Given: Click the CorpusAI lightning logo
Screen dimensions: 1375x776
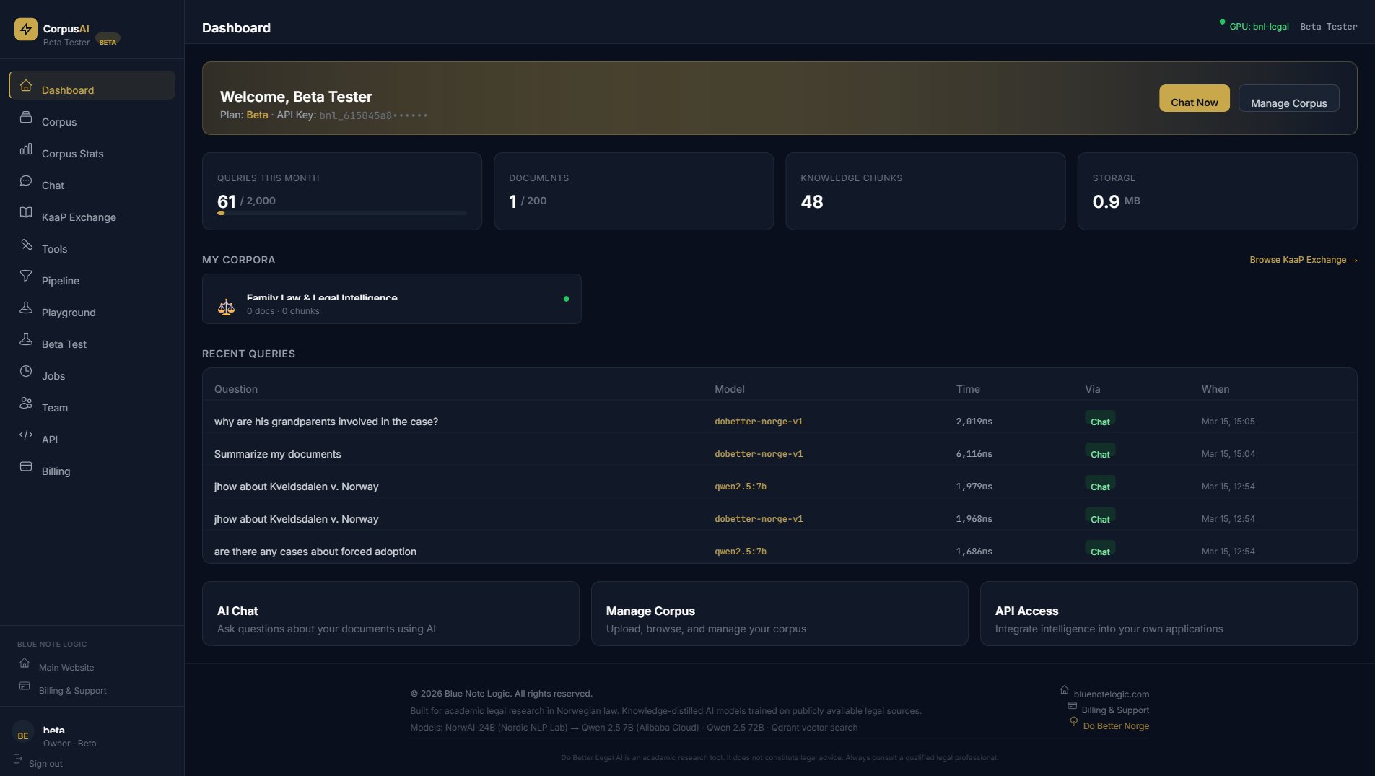Looking at the screenshot, I should point(26,30).
